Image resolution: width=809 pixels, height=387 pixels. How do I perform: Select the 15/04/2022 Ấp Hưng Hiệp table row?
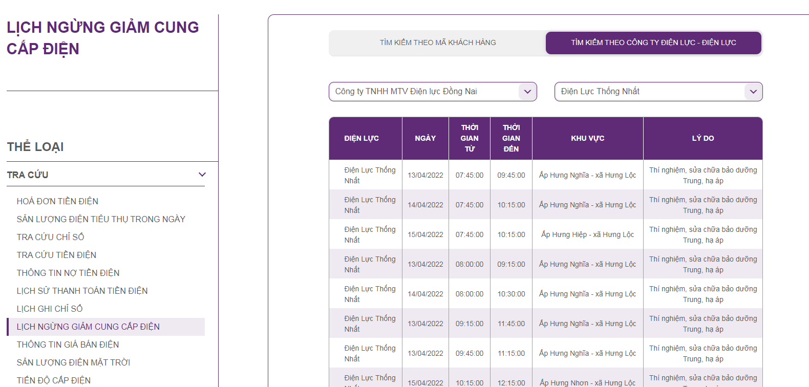546,234
